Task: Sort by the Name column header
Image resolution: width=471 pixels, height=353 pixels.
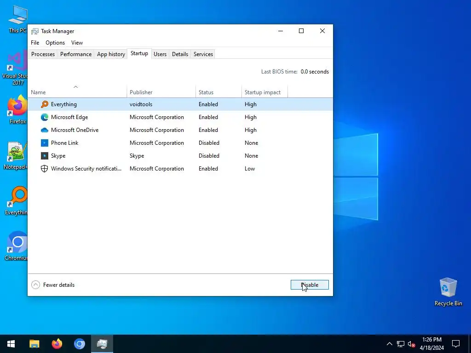Action: tap(77, 92)
